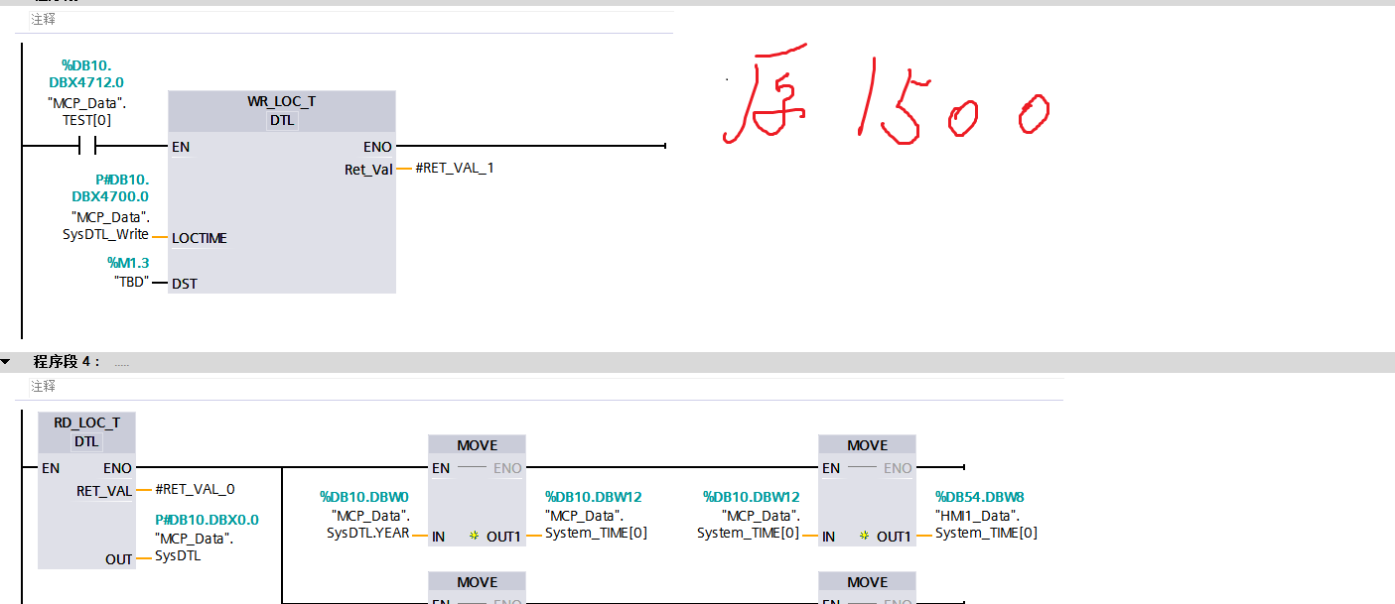Click the #RET_VAL_1 operand on Ret_Val output

coord(454,169)
